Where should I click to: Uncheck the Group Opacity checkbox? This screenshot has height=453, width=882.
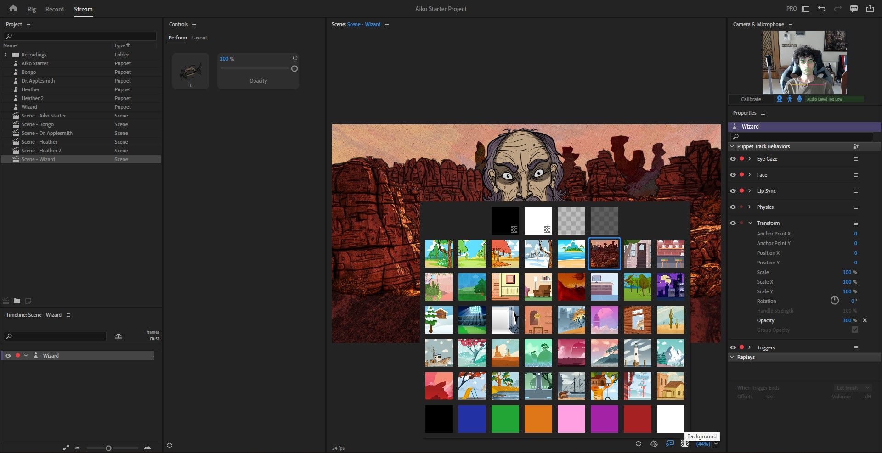pyautogui.click(x=854, y=330)
